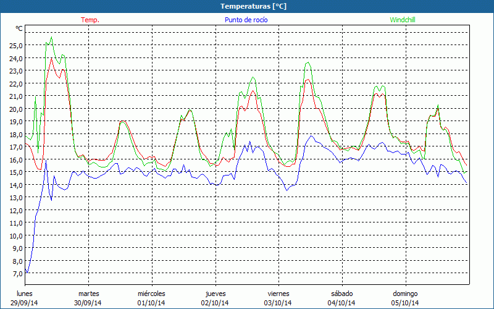Select the red "Temp." legend label
Screen dimensions: 494x309
coord(90,20)
